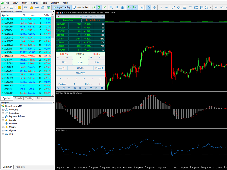Open the VPS cloud toolbar icon

point(43,7)
